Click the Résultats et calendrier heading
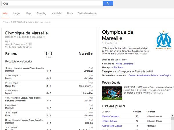Viewport: 174px width, 130px height. 19,62
